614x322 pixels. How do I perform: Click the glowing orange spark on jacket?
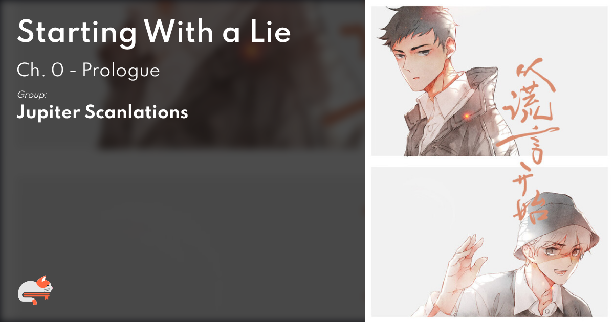[x=466, y=117]
